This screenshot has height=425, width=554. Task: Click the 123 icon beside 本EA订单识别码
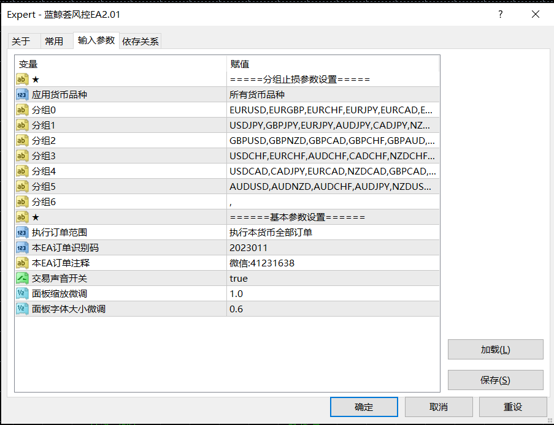[23, 247]
